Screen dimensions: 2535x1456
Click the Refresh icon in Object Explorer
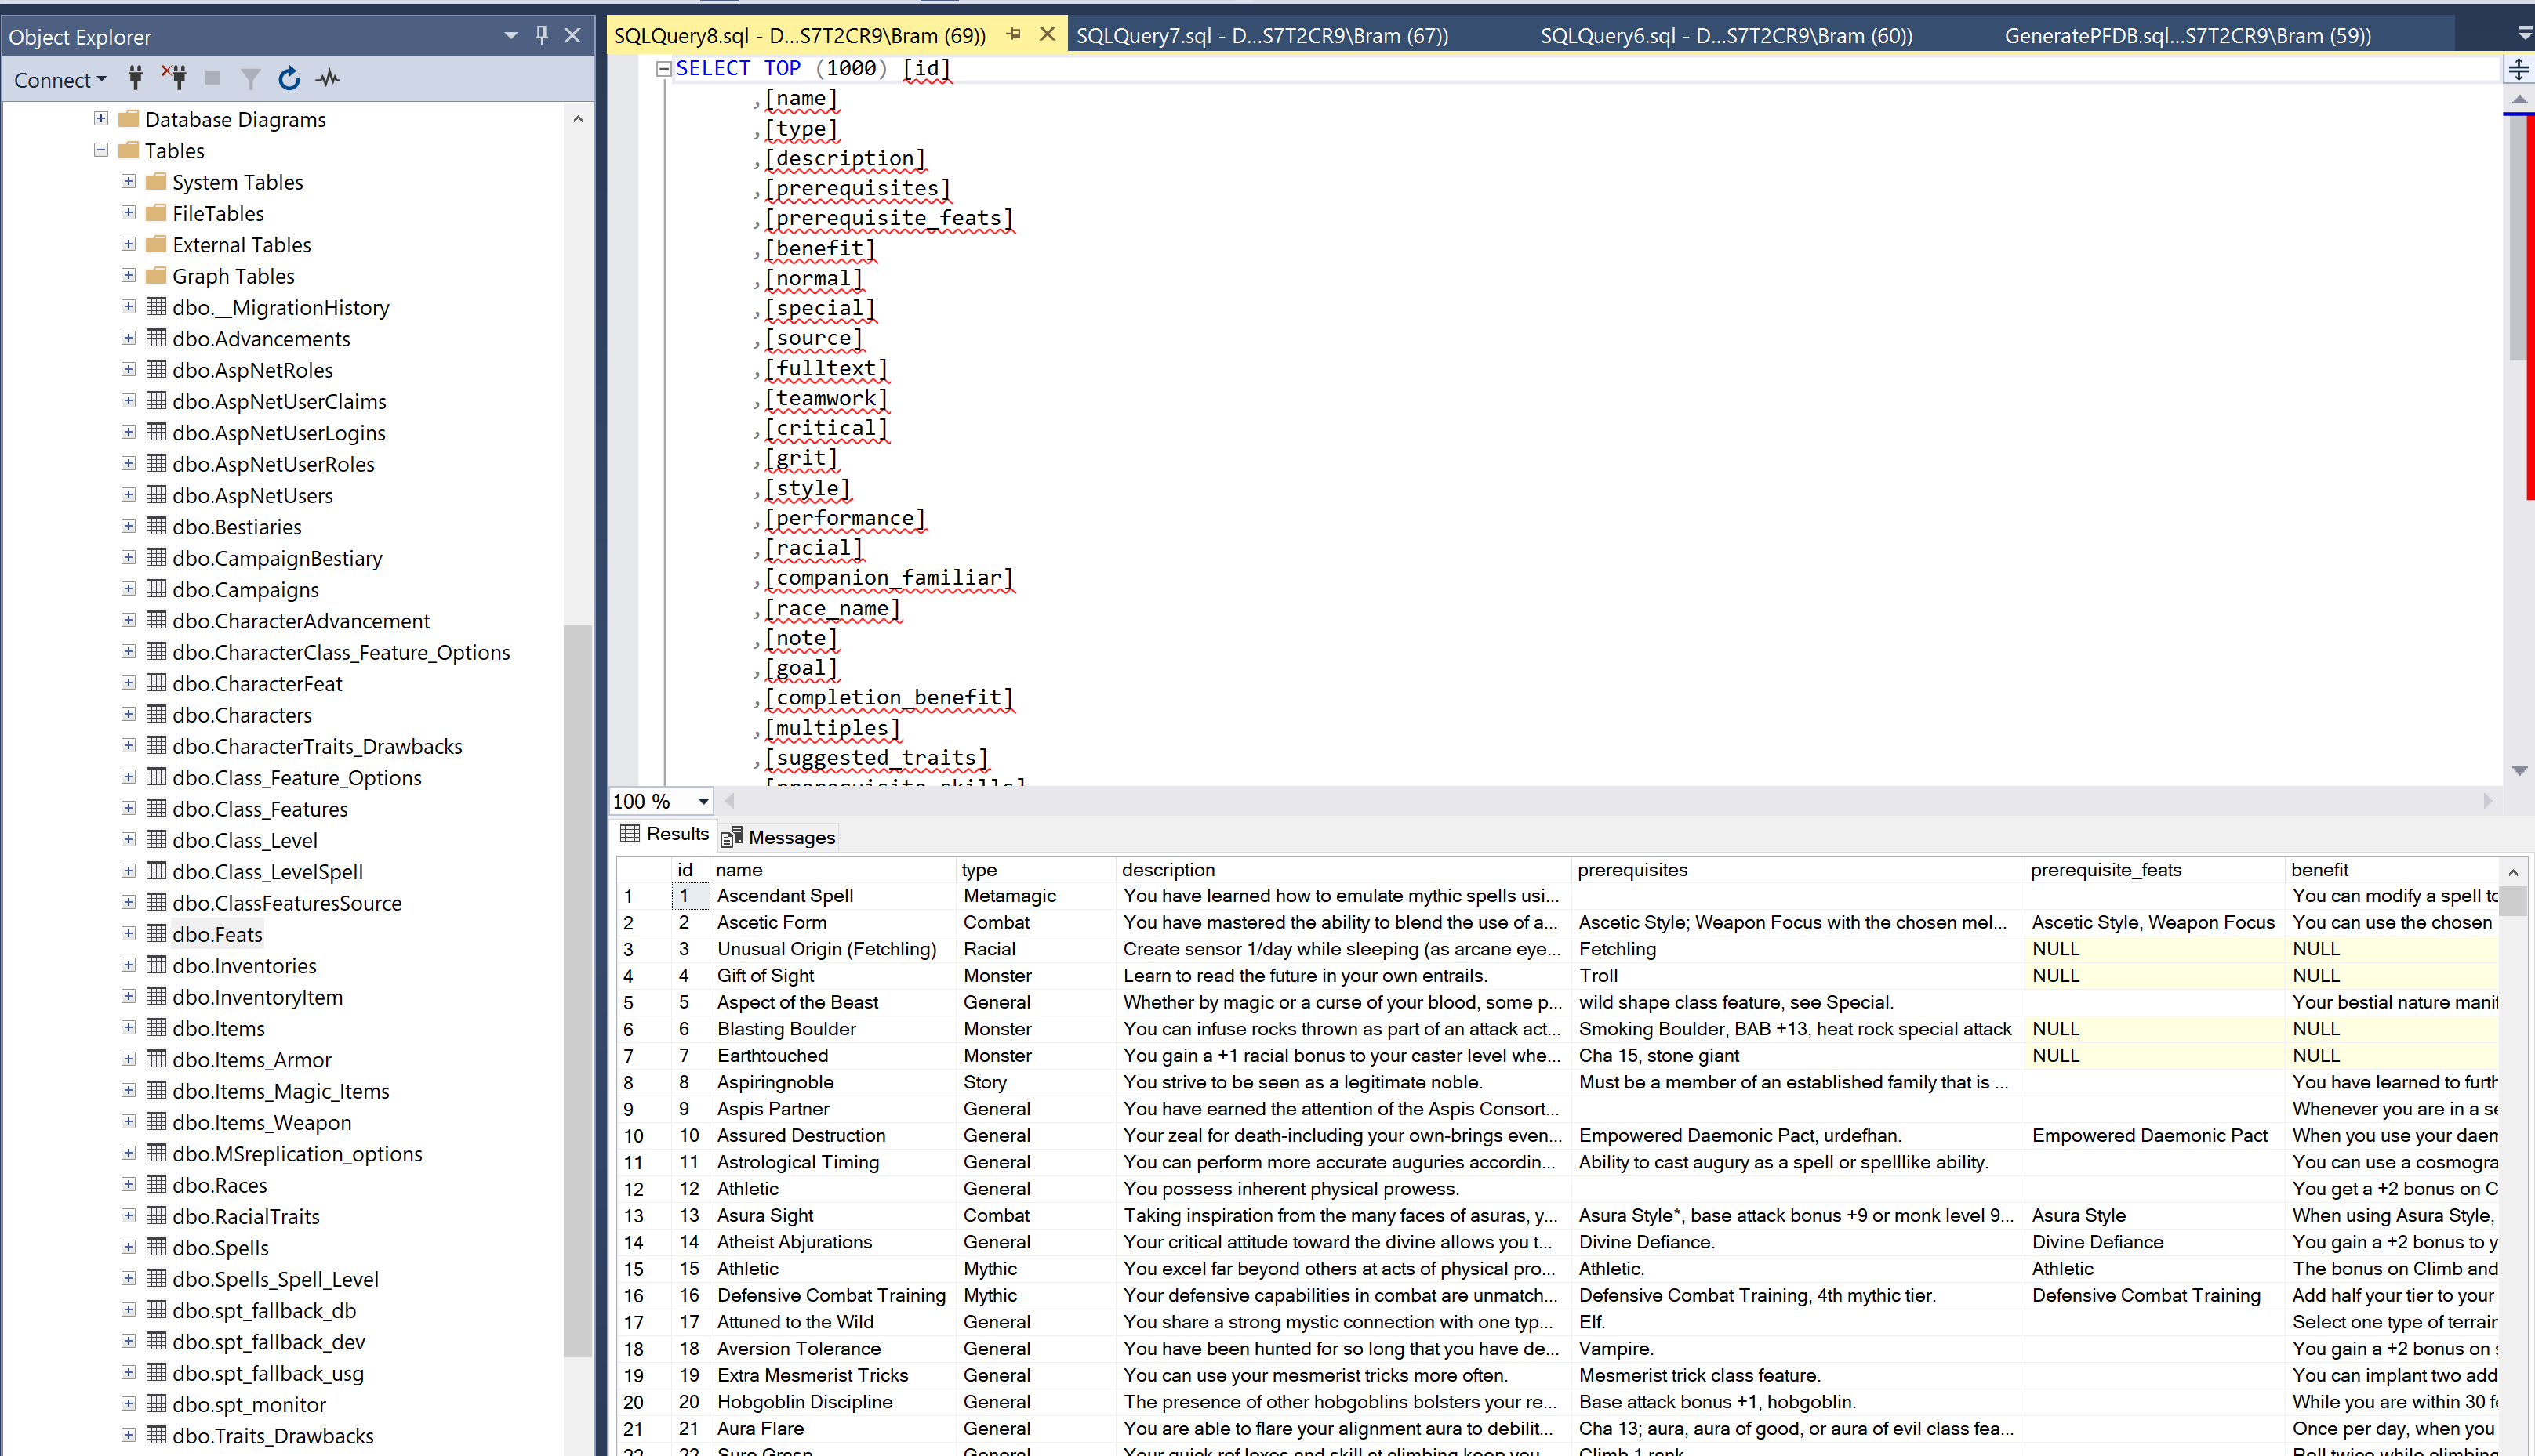(289, 78)
